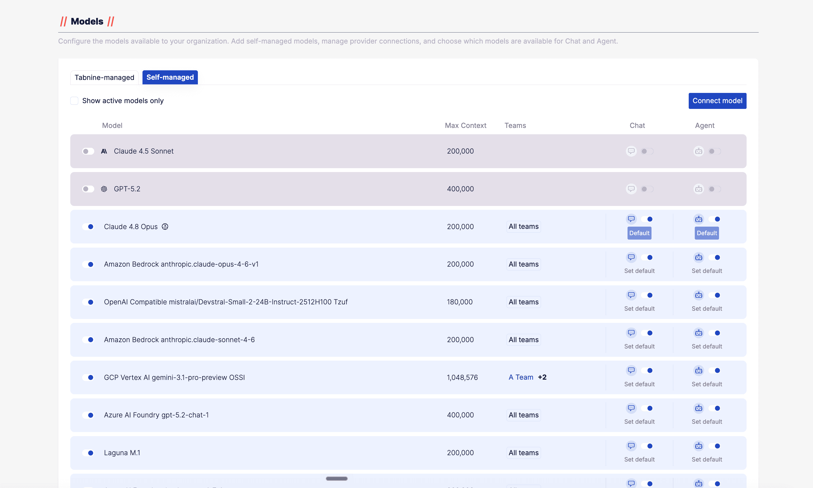Click the 1,048,576 max context value

462,377
